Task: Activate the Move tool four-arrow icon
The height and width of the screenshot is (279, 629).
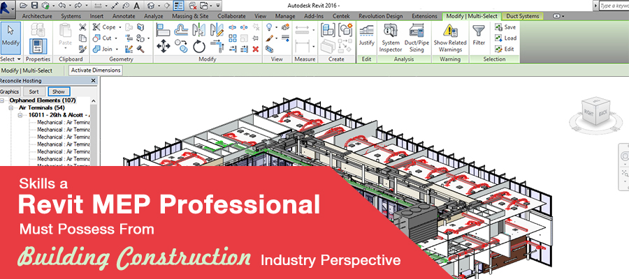Action: tap(164, 46)
